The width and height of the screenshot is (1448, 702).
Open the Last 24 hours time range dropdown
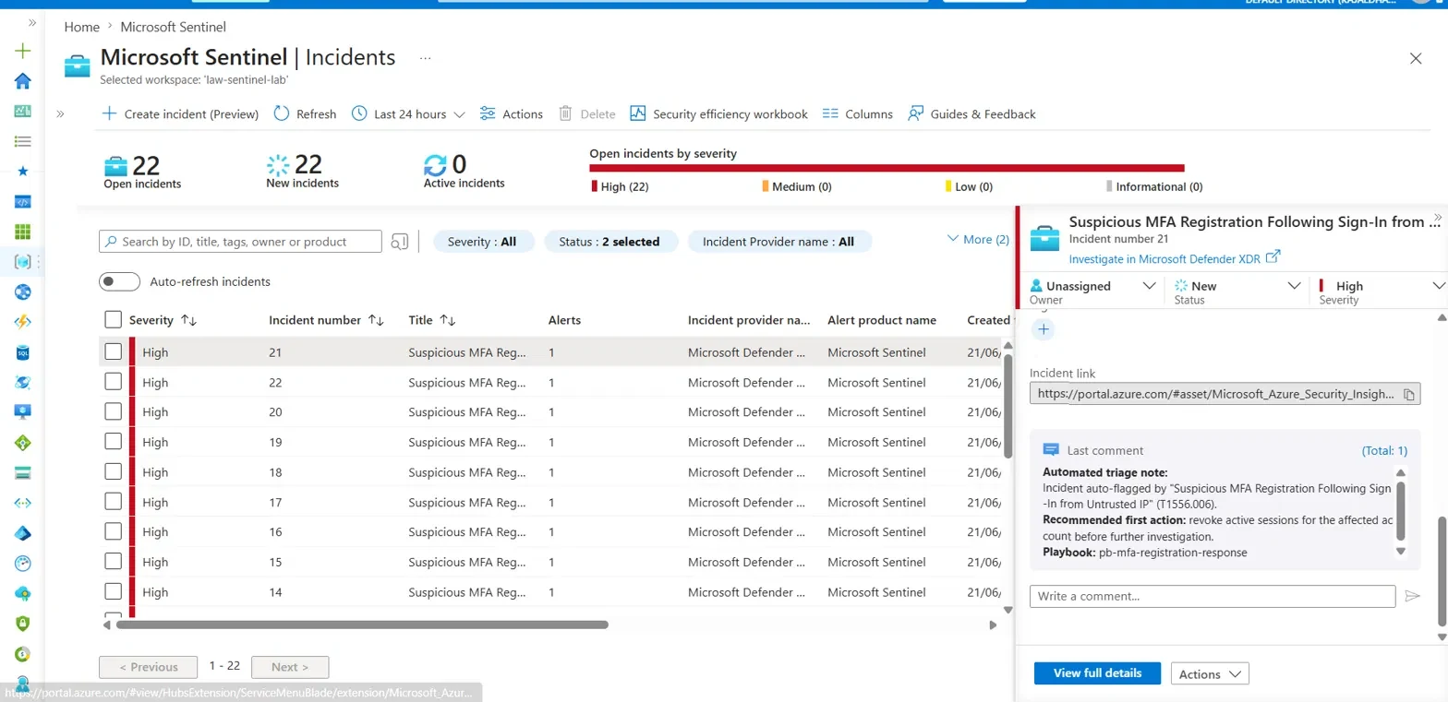(x=408, y=114)
